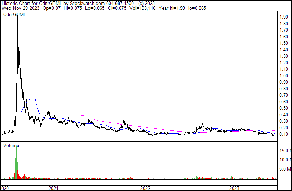Click the 'Hi=0.075' daily high text
The image size is (292, 191).
point(73,8)
